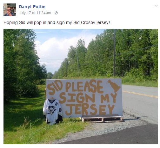Open the roadside sign photo in viewer
This screenshot has height=148, width=160.
[x=81, y=86]
